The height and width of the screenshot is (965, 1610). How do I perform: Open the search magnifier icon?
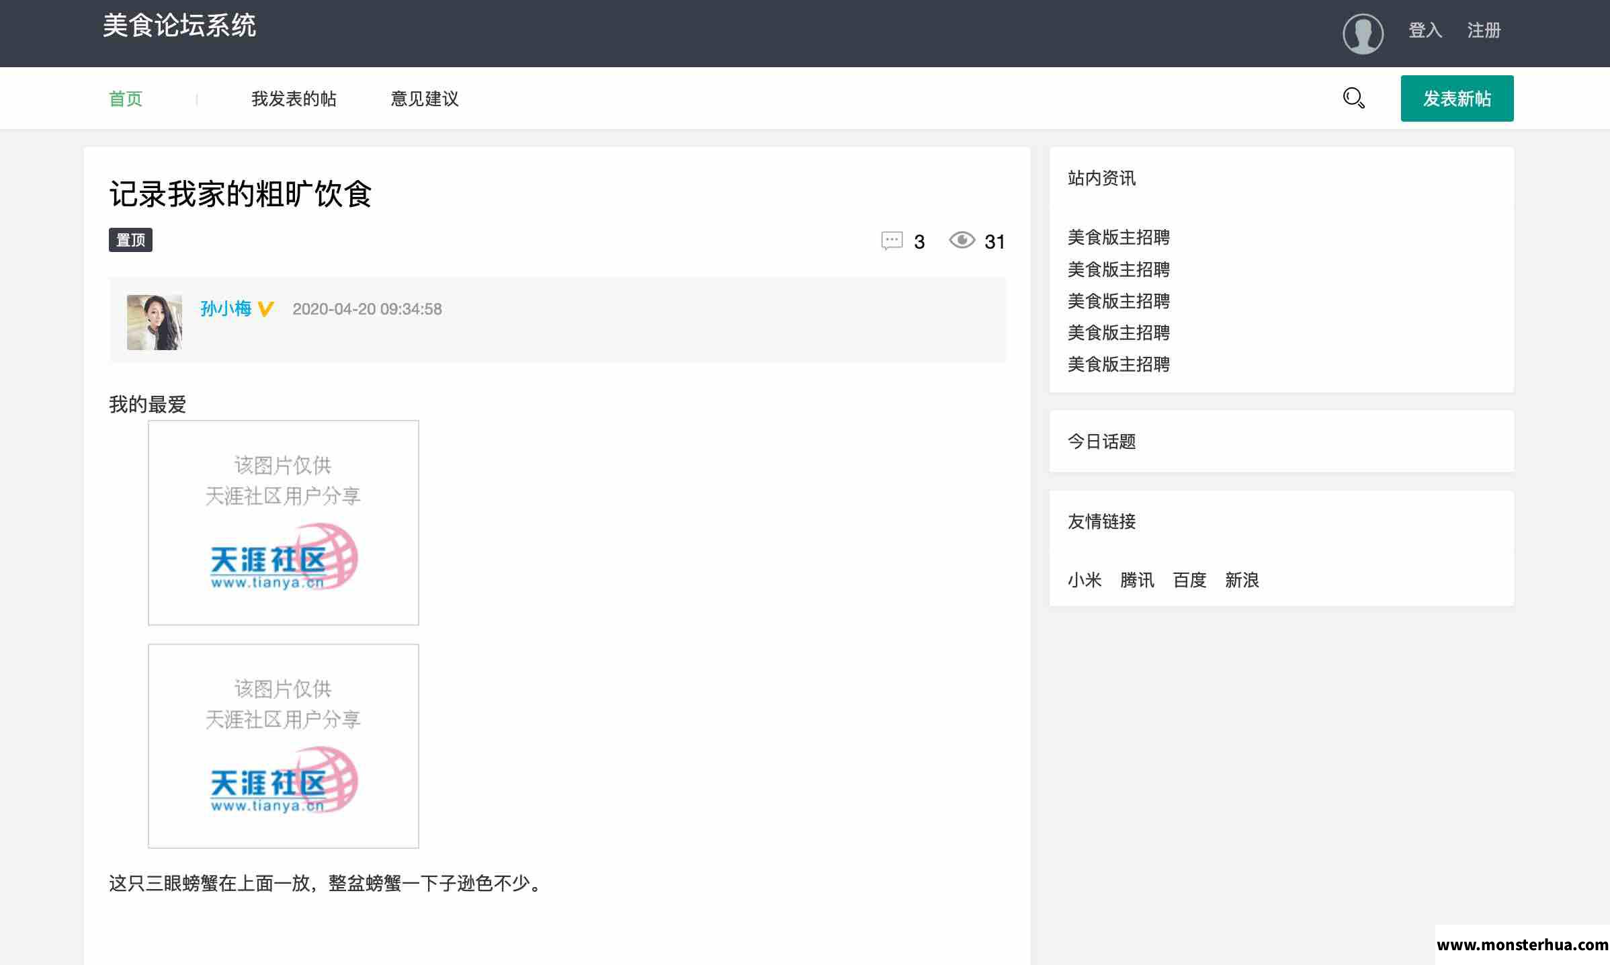click(x=1353, y=98)
